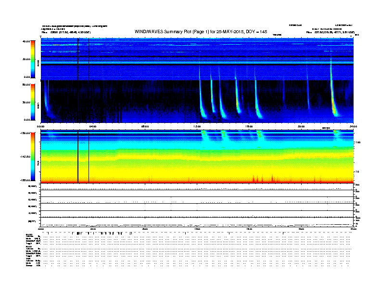The height and width of the screenshot is (294, 381).
Task: Click the -130.00 value on TNR color scale
Action: 25,133
